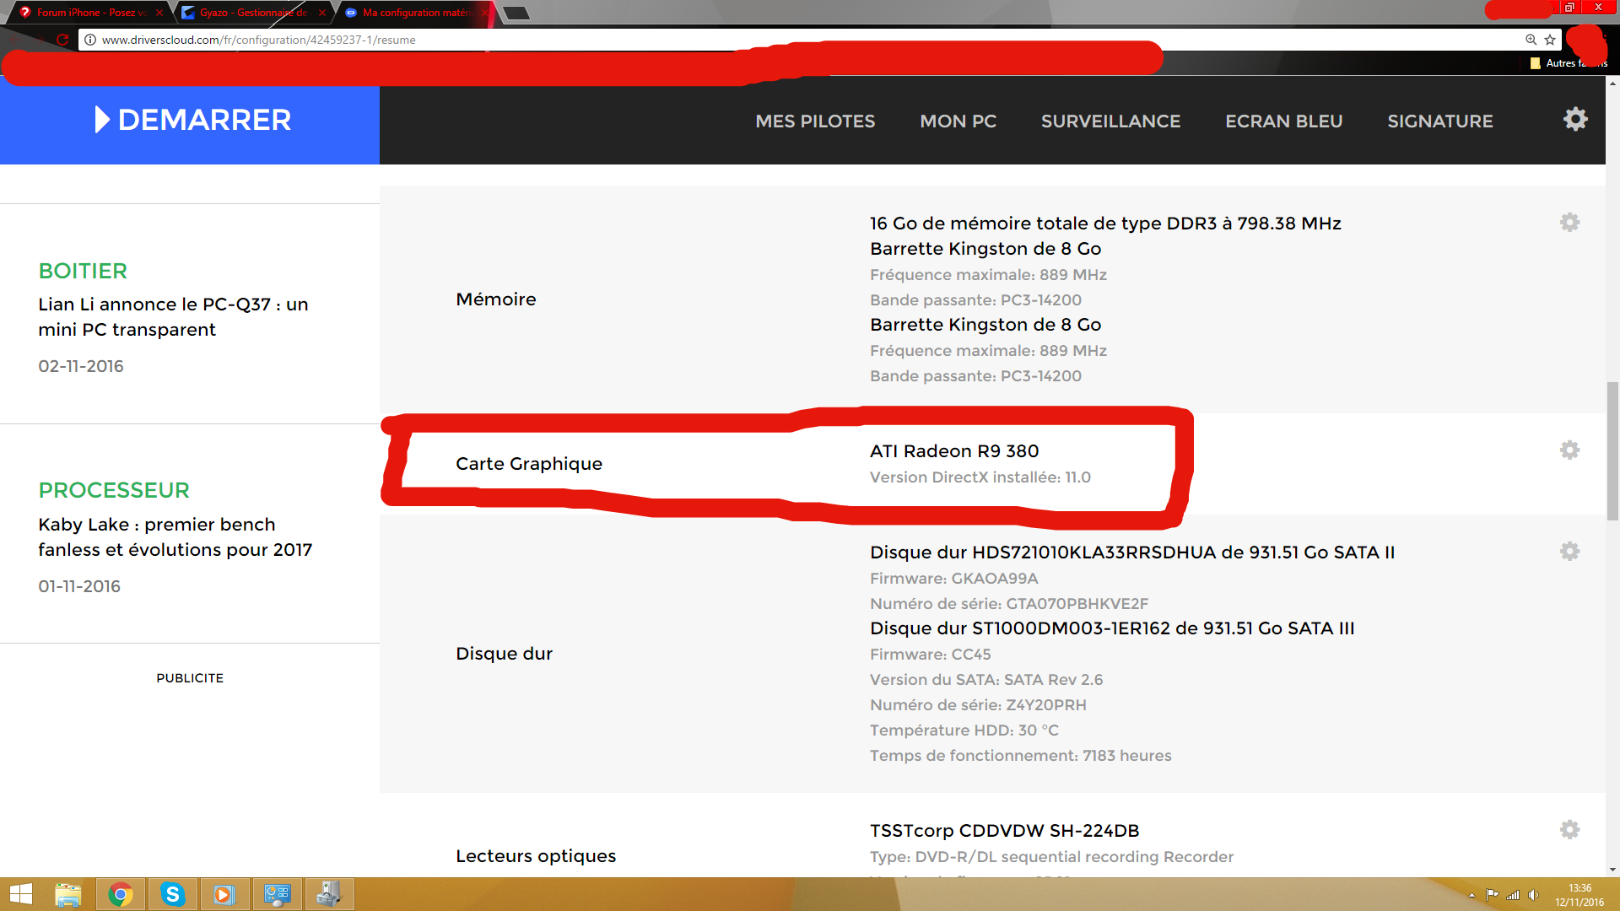Click the gear icon beside Lecteurs optiques row

[1569, 830]
